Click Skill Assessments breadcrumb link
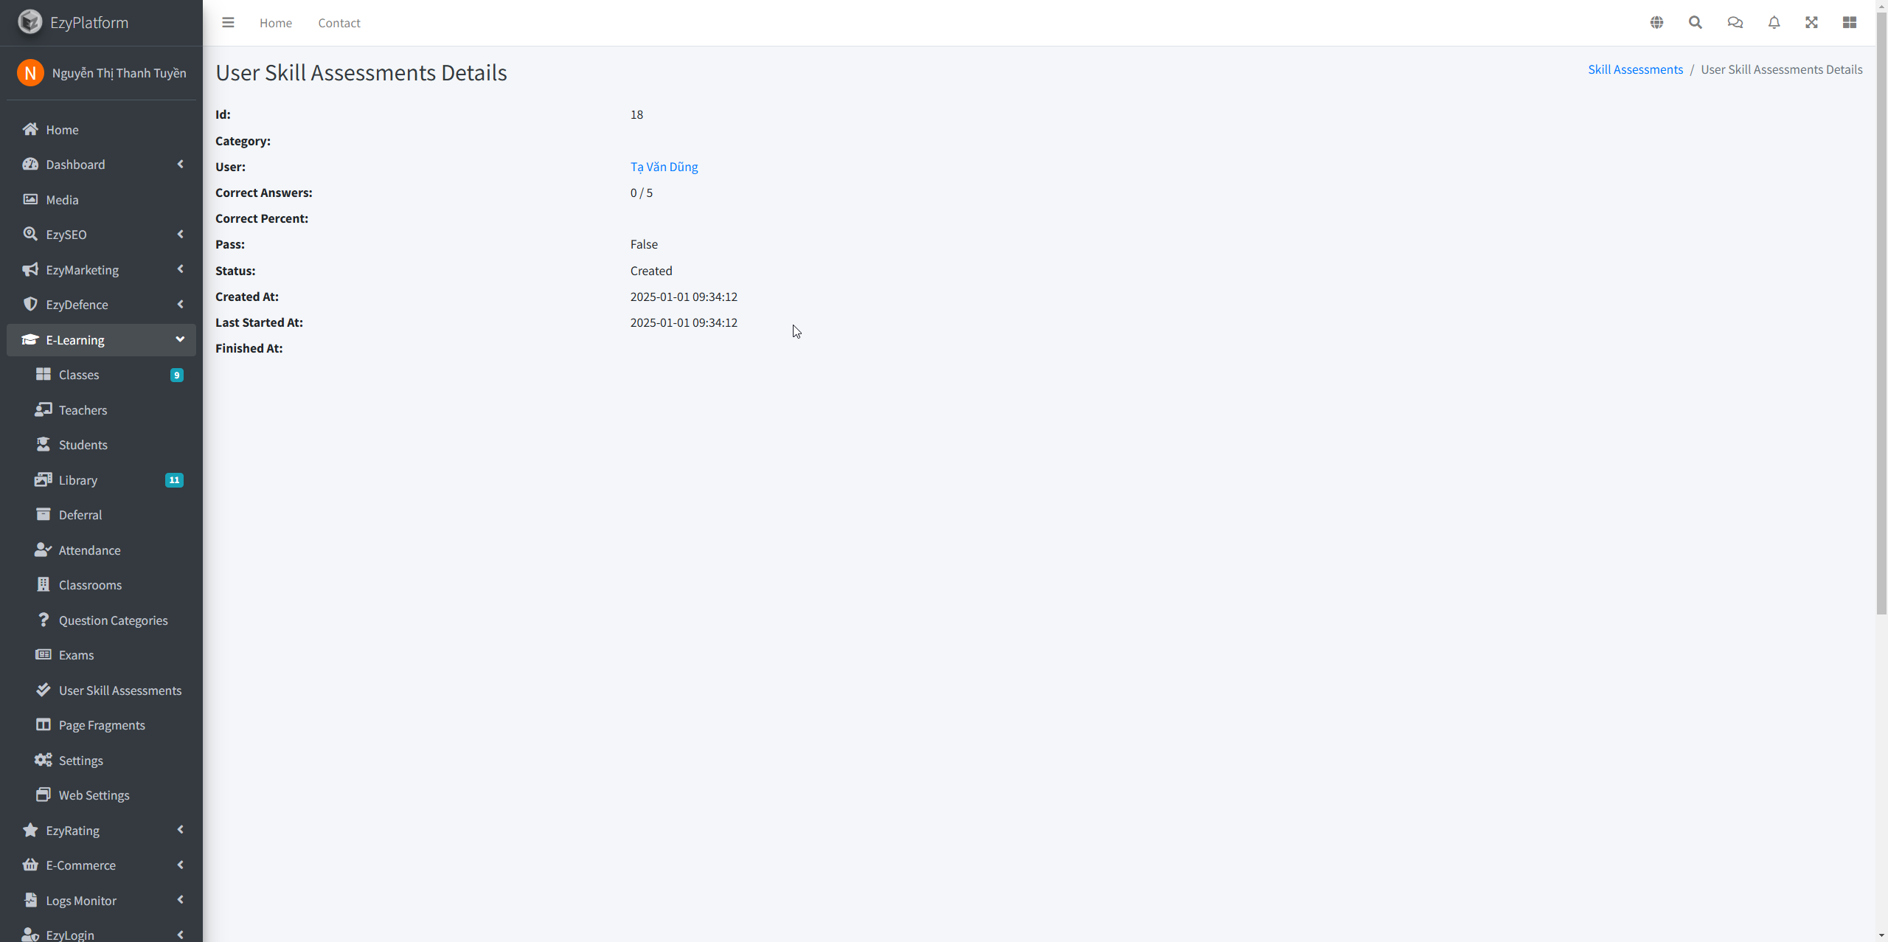Image resolution: width=1888 pixels, height=942 pixels. coord(1635,69)
